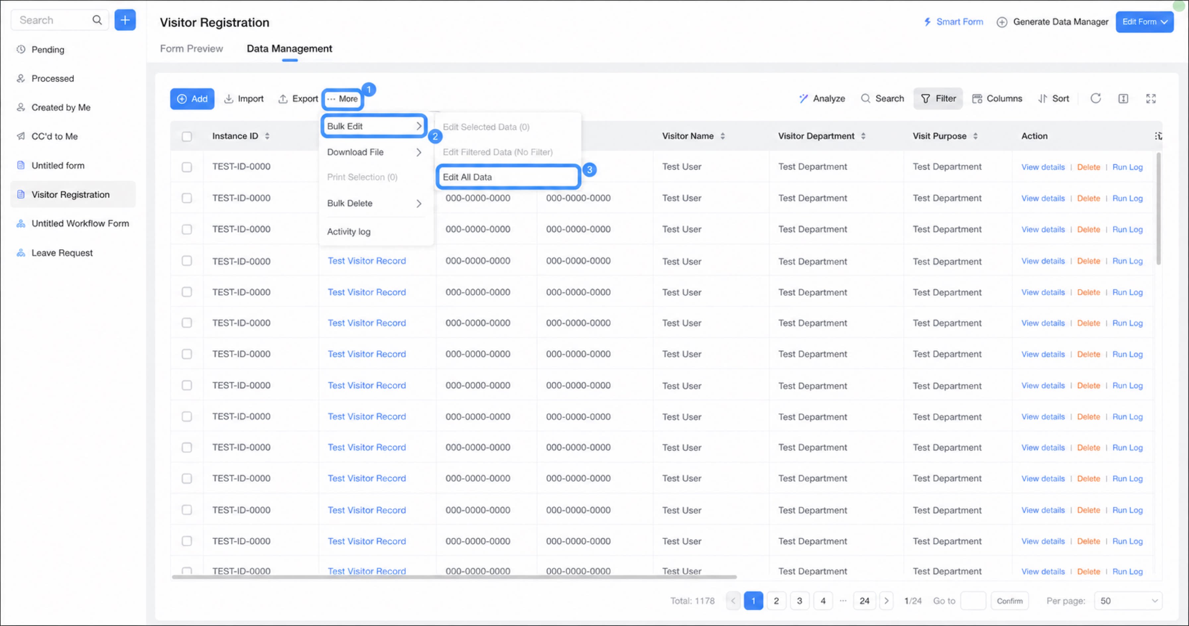Click the blue plus button beside Search
Screen dimensions: 1189x626
coord(125,20)
